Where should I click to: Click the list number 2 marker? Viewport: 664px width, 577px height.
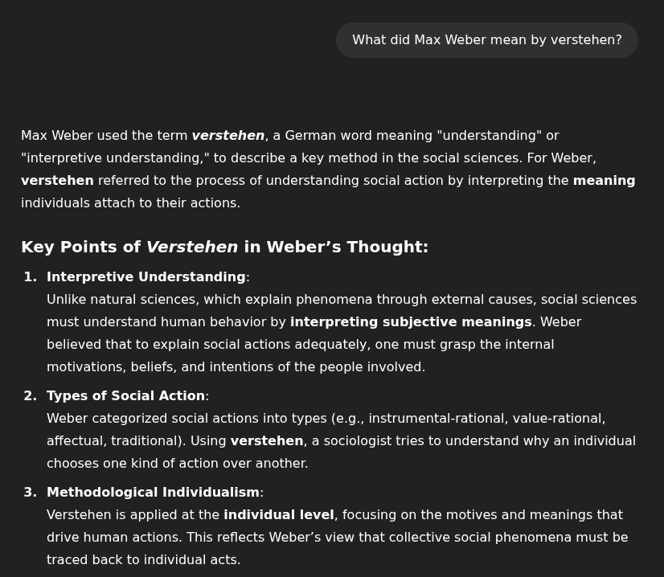click(x=31, y=396)
